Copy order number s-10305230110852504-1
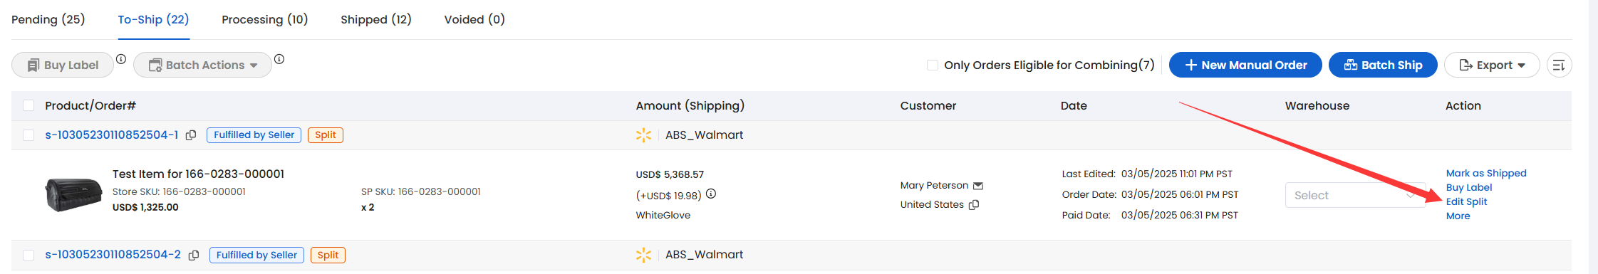1598x274 pixels. (191, 135)
